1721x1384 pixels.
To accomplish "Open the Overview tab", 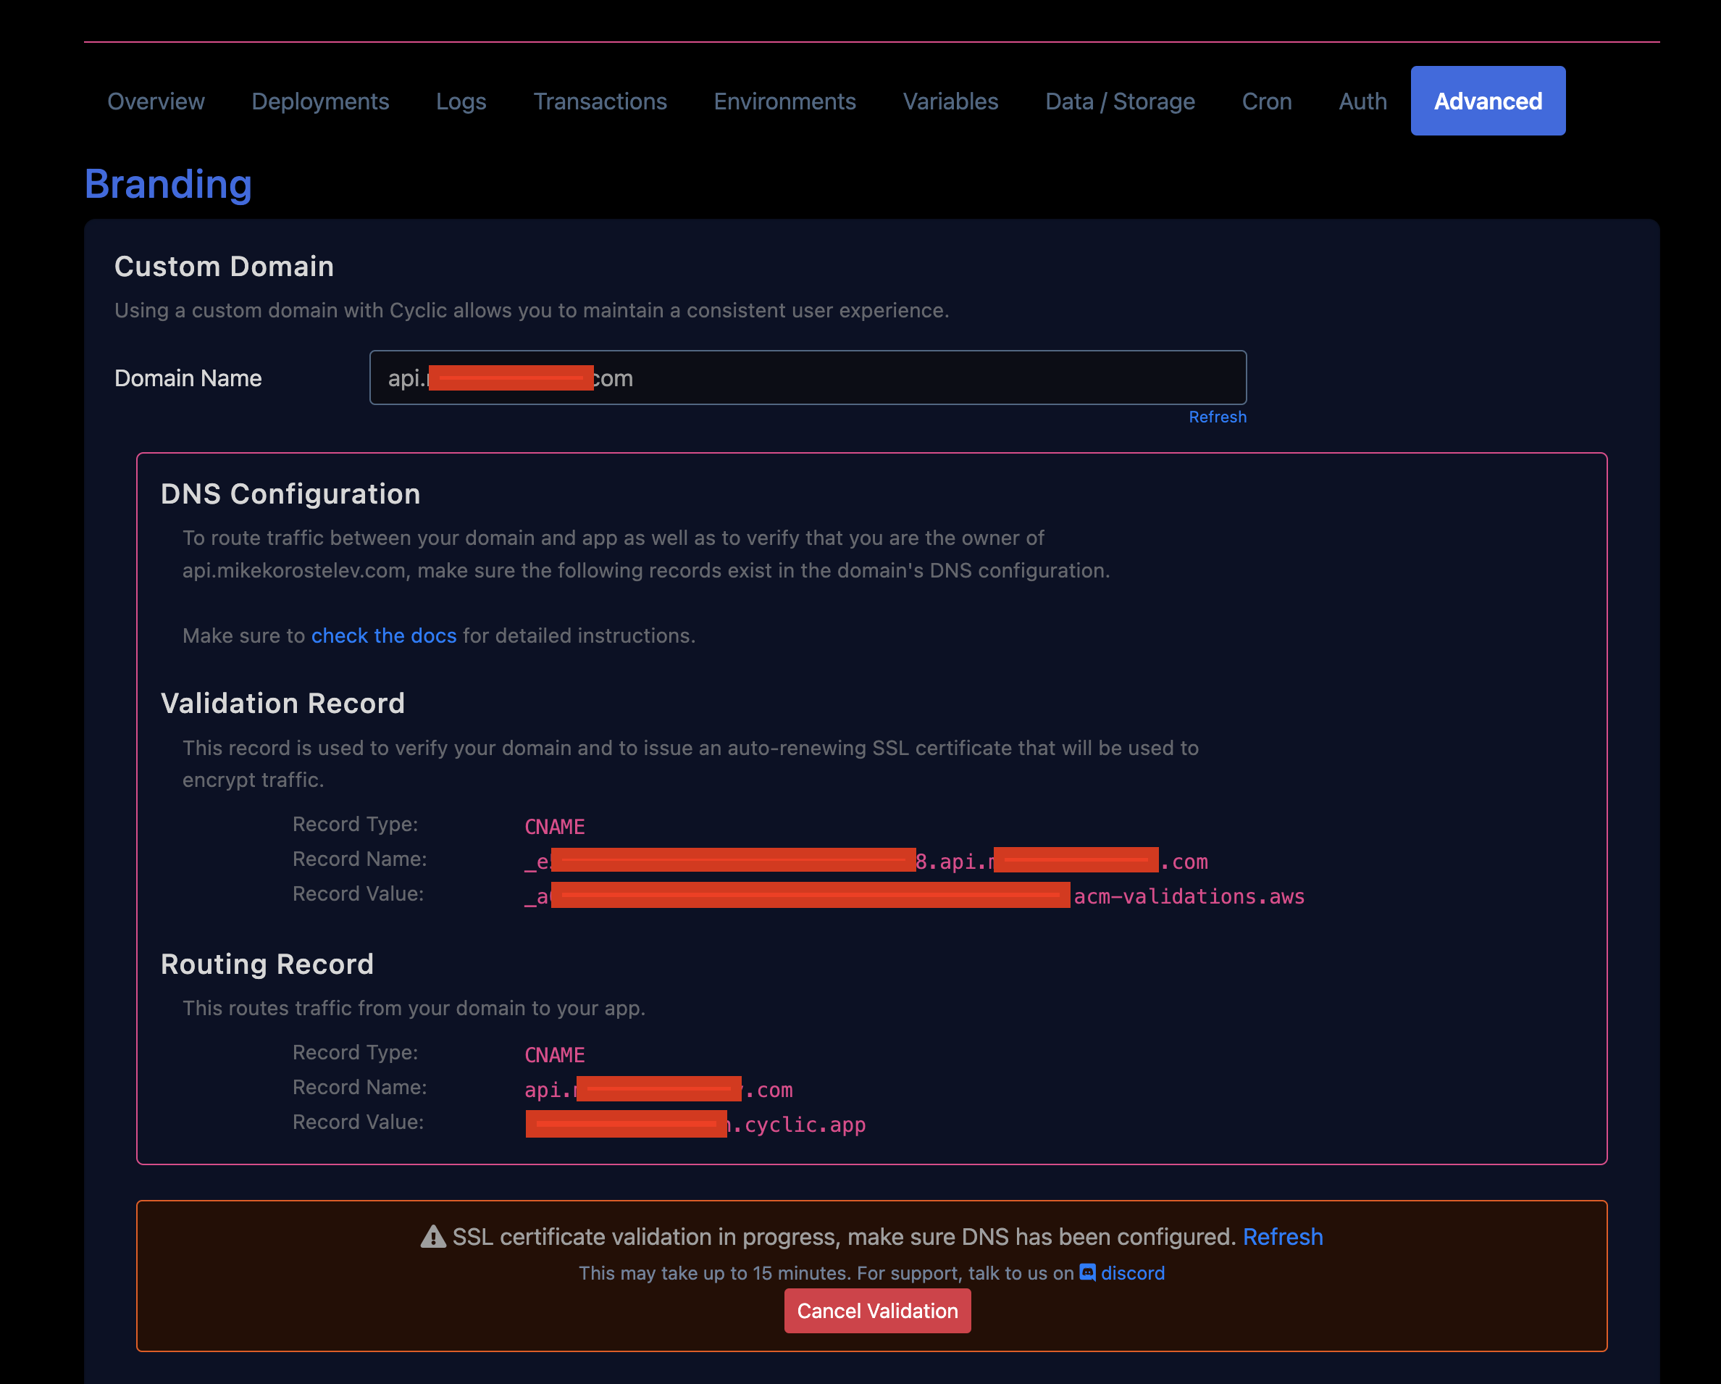I will click(156, 101).
